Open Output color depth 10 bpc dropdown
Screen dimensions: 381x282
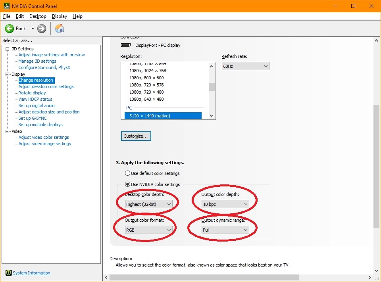[225, 204]
